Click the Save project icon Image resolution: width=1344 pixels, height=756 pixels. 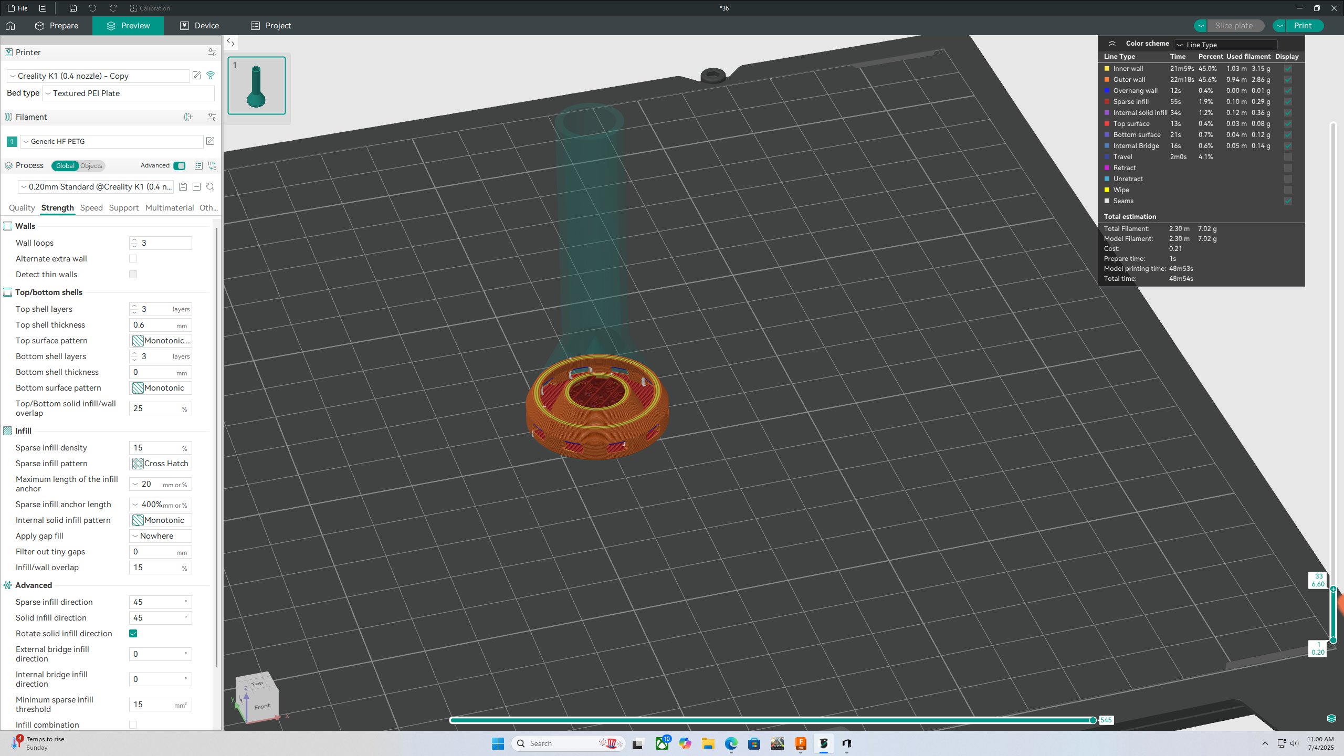[x=73, y=8]
